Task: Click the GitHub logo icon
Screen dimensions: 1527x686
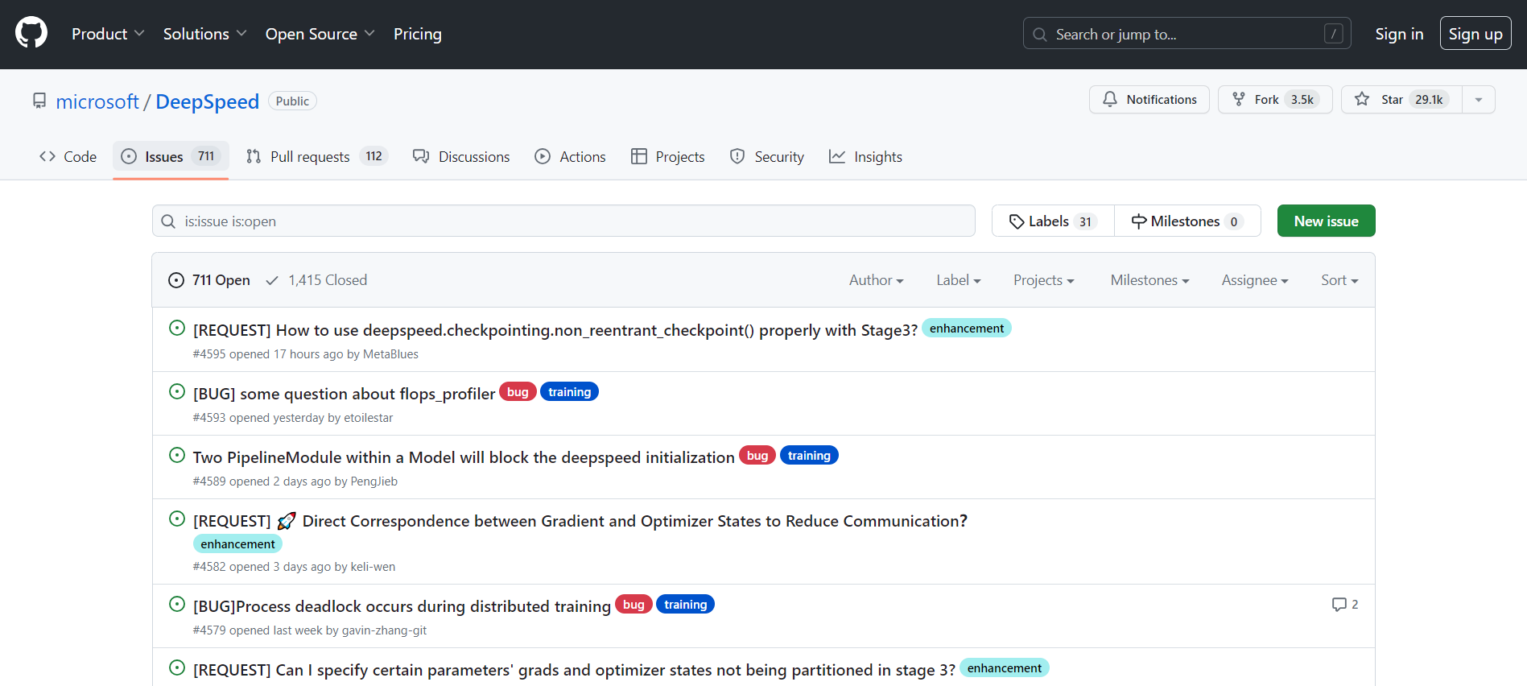Action: point(31,34)
